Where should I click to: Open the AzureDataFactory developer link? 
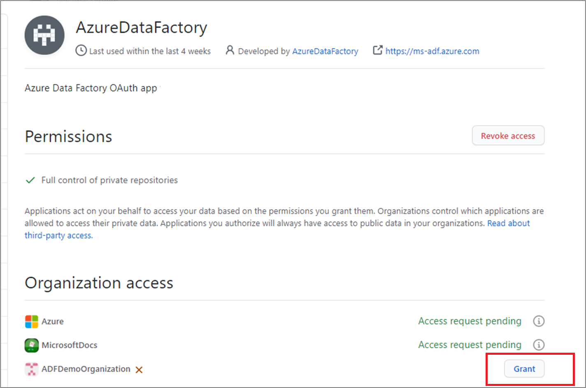pos(325,51)
